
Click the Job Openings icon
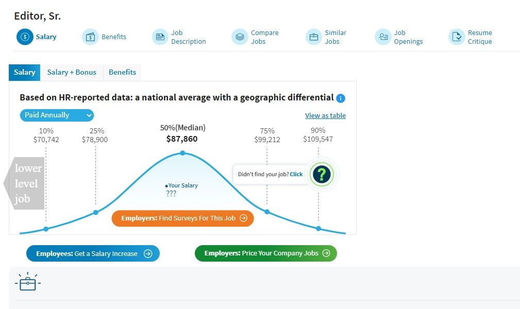pyautogui.click(x=383, y=37)
